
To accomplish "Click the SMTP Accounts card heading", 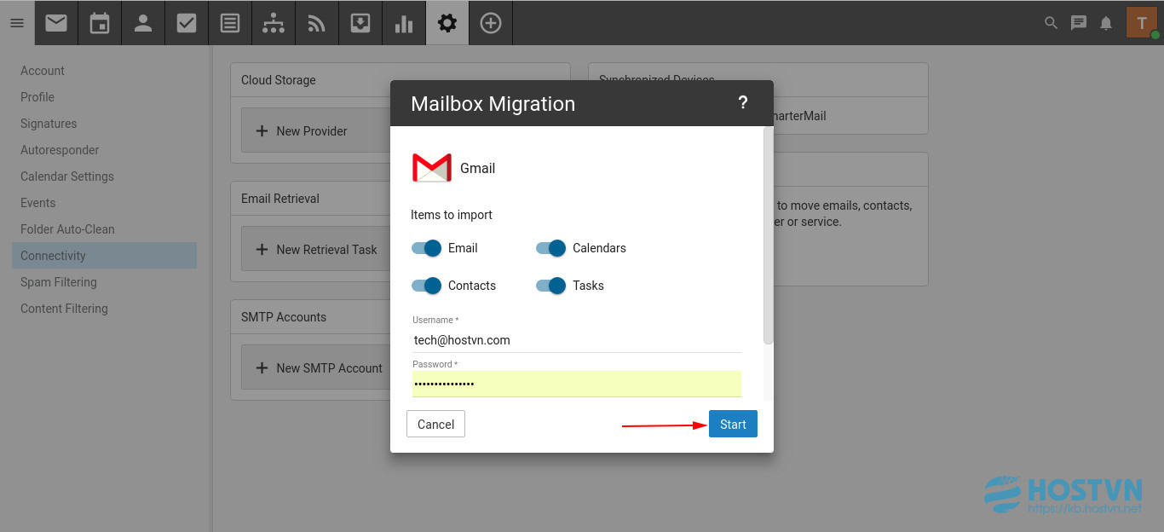I will coord(284,317).
